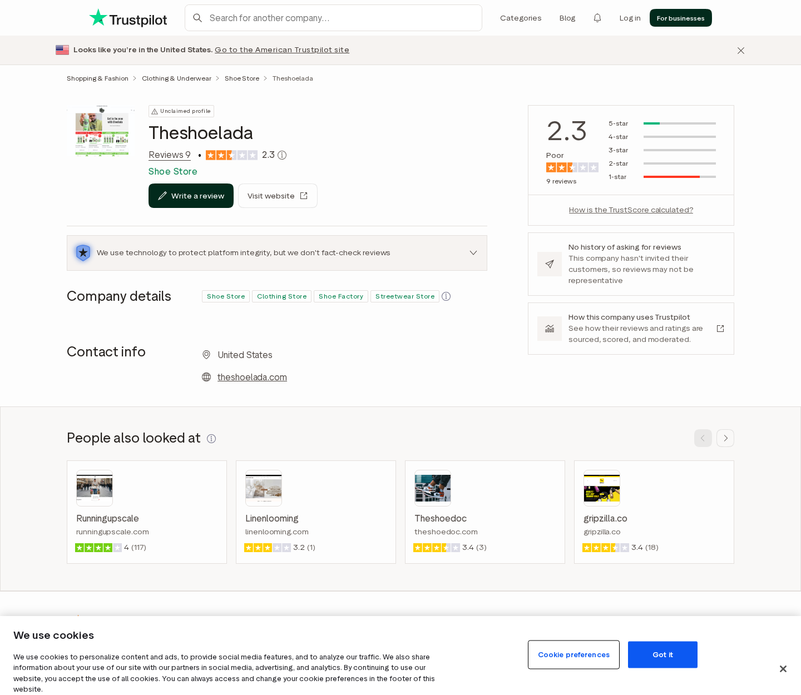Click the People also looked at info icon
The width and height of the screenshot is (801, 695).
pos(211,439)
